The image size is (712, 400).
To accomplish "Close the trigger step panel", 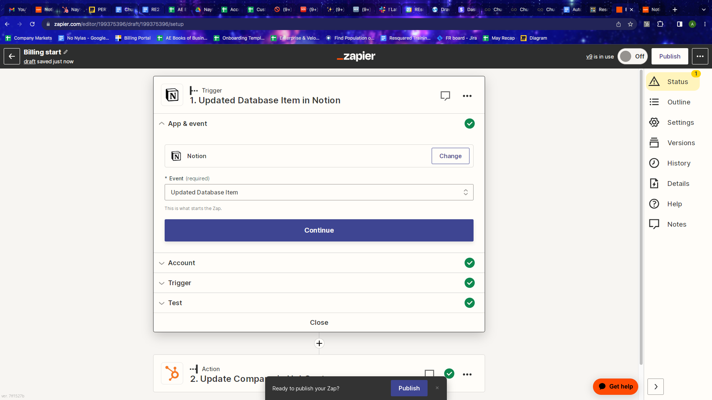I will pos(319,323).
